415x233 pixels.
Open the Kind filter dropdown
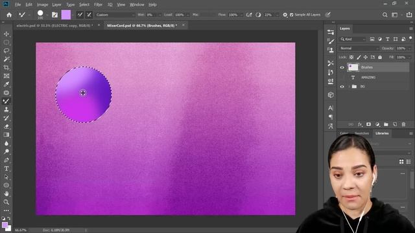tap(353, 39)
